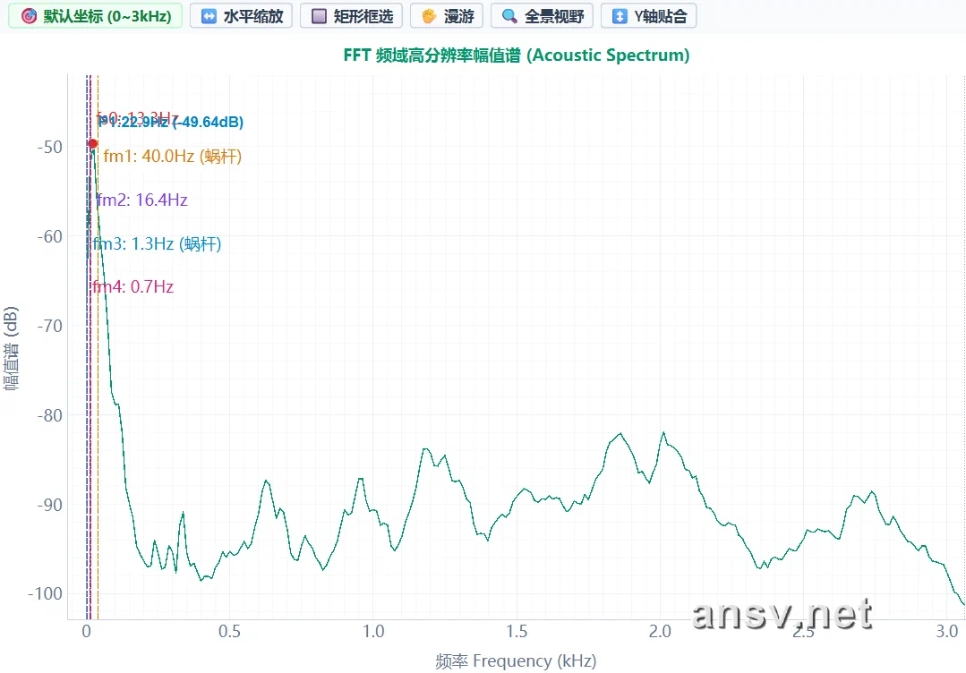The width and height of the screenshot is (966, 673).
Task: Click the vertical arrows Y-axis fit icon
Action: pyautogui.click(x=620, y=16)
